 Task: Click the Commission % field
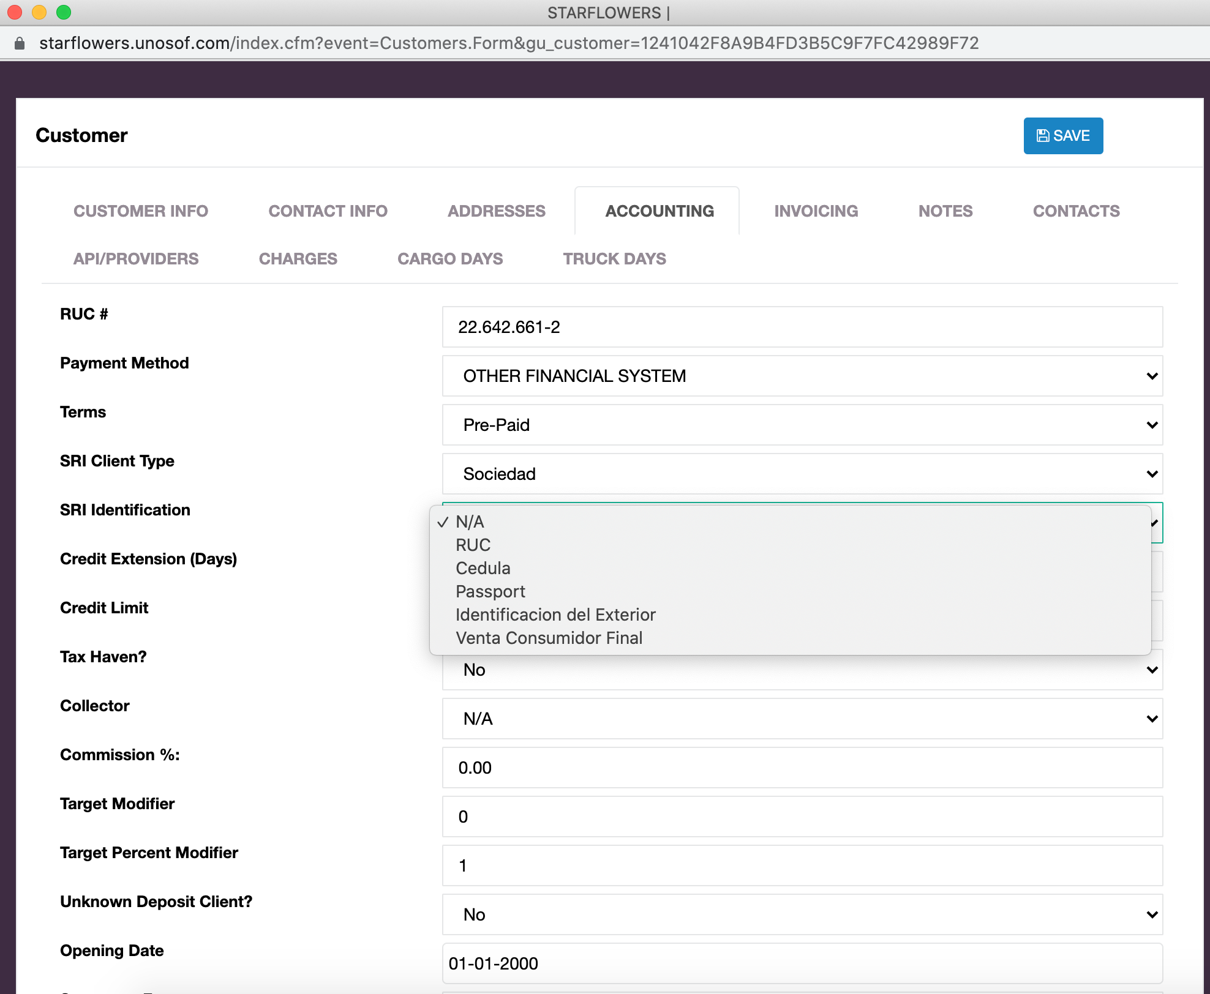[x=802, y=768]
